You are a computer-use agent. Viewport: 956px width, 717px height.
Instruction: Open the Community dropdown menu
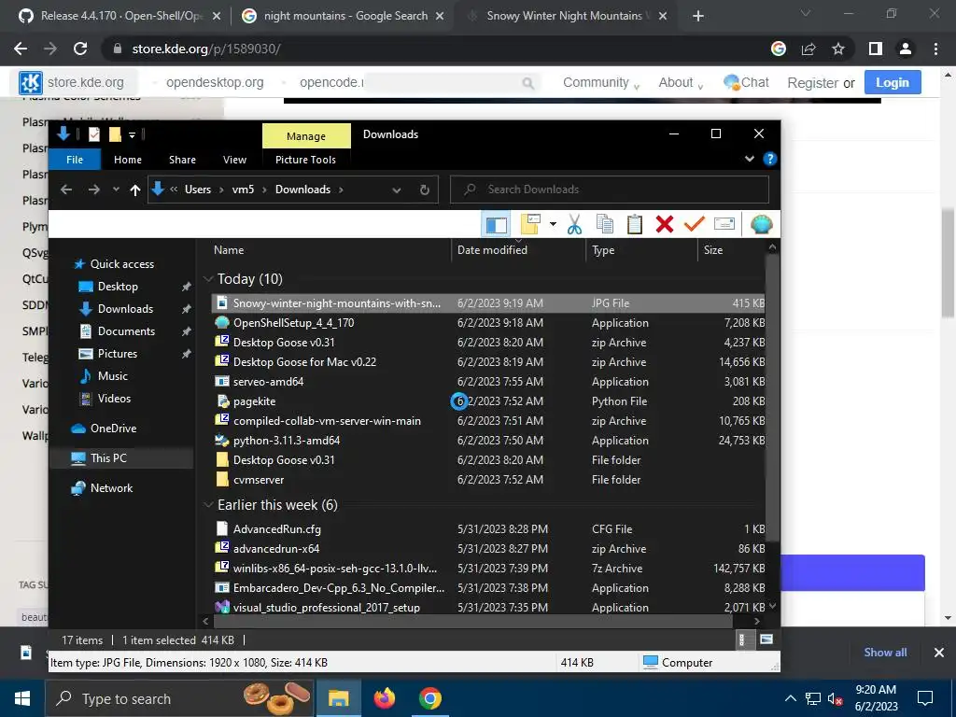(601, 83)
